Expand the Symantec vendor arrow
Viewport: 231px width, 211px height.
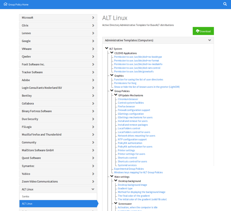pos(93,166)
